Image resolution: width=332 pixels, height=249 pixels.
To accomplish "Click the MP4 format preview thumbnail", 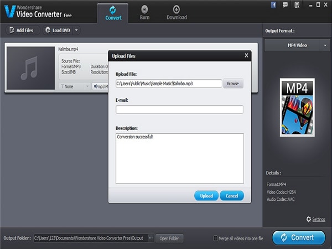I will 297,107.
